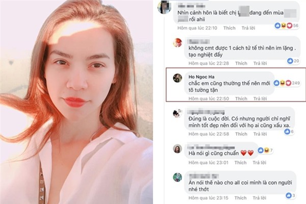Click Thích under the 23:15 comment

(240, 198)
